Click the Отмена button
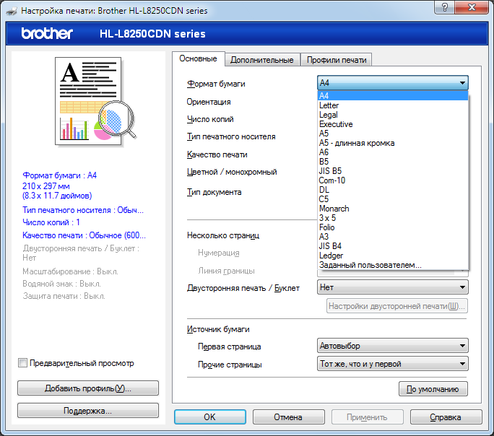 (x=288, y=417)
